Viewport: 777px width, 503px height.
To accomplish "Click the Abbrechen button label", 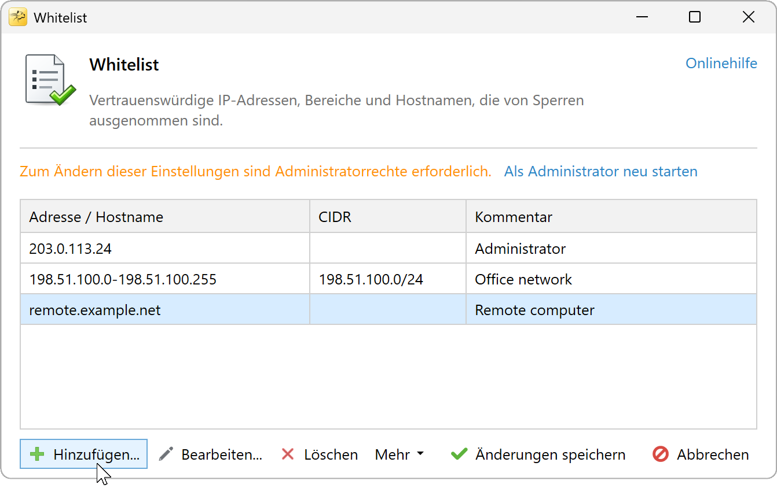I will point(713,454).
